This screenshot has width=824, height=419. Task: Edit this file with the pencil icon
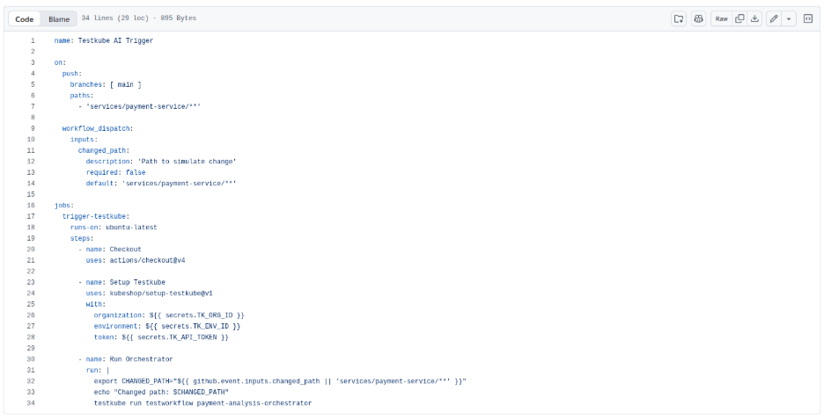click(x=774, y=18)
